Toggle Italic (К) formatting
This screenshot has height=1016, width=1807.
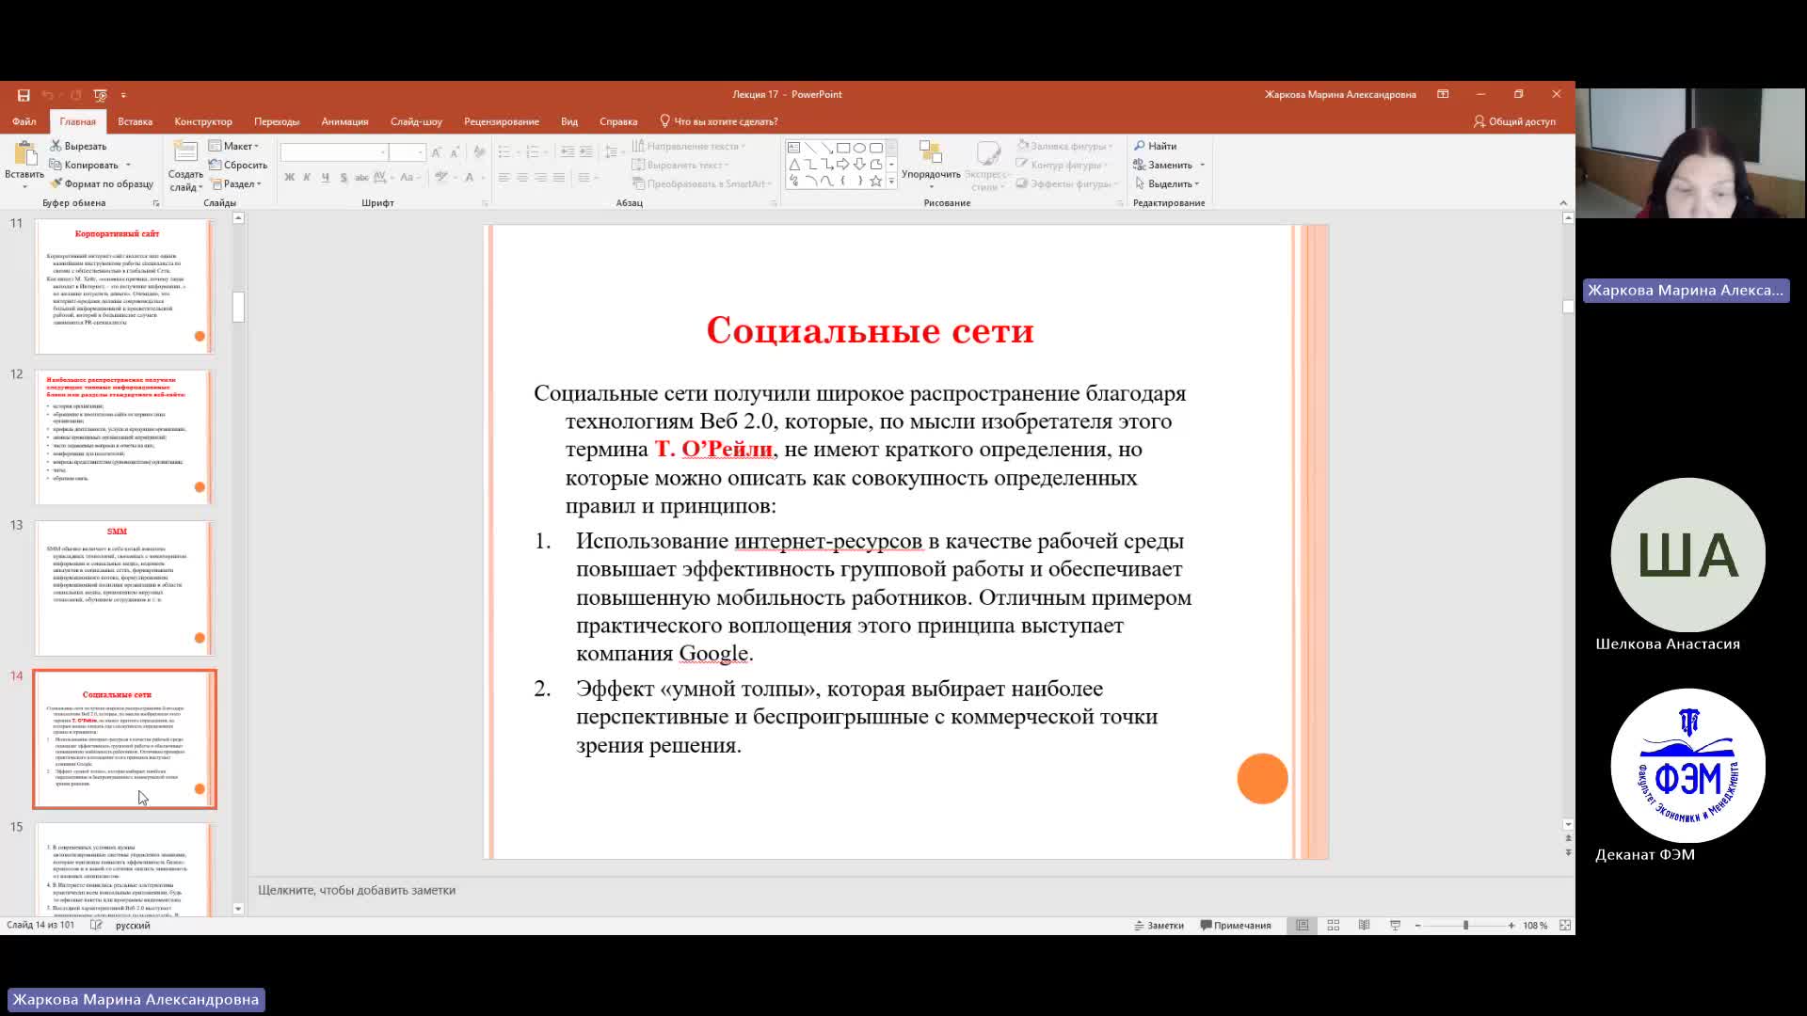click(x=307, y=177)
